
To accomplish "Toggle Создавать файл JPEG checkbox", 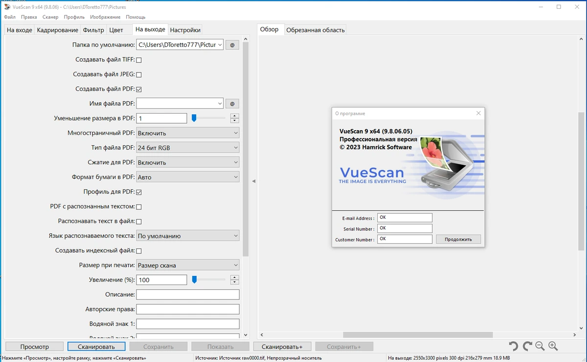I will (x=139, y=75).
